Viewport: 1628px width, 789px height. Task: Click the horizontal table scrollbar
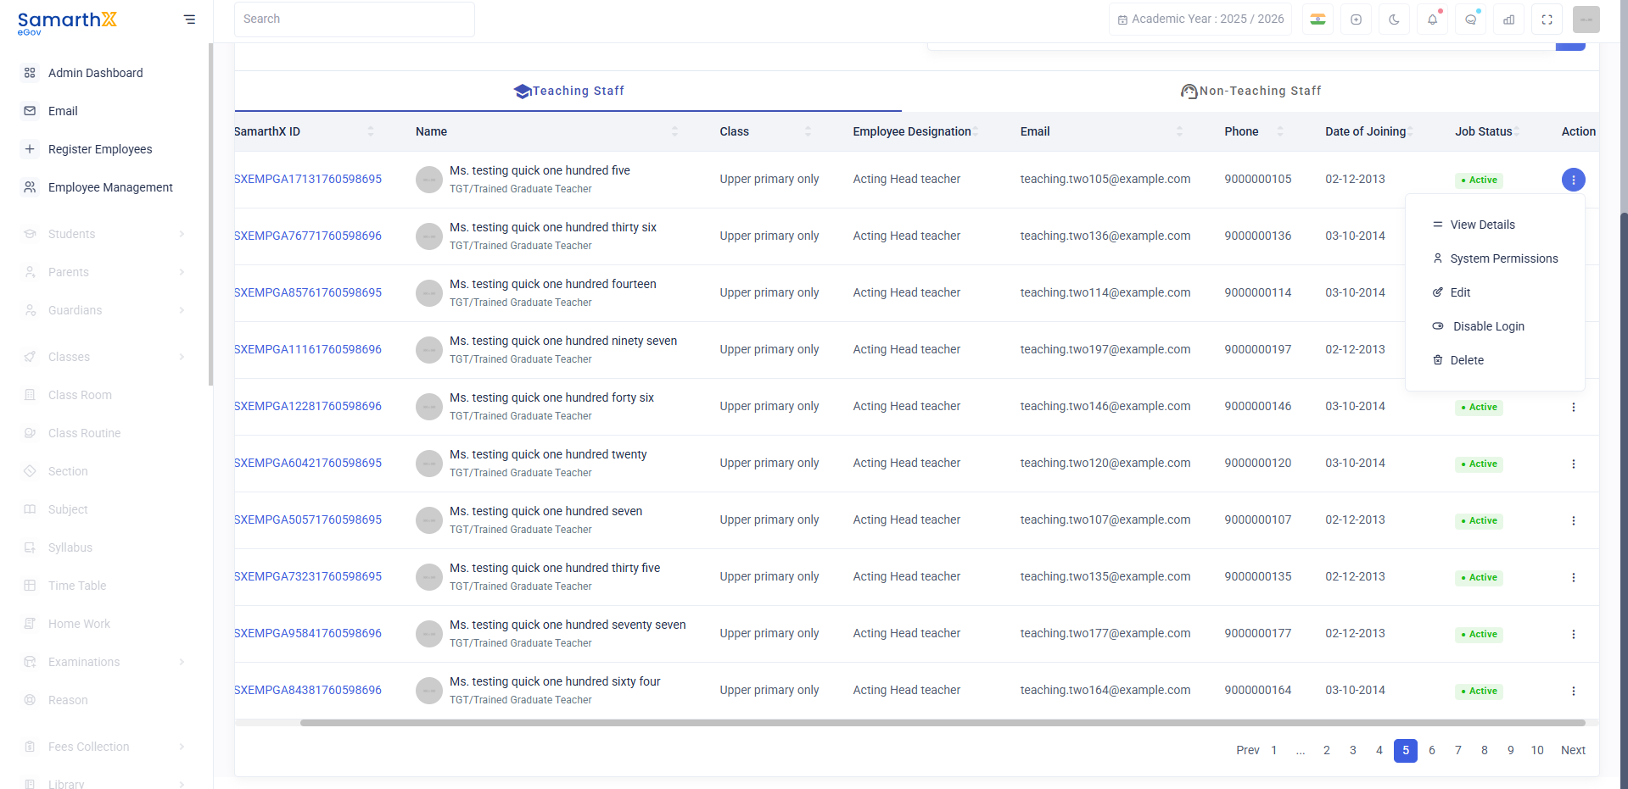pyautogui.click(x=943, y=723)
